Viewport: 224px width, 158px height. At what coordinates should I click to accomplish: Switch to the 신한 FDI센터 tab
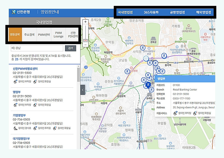(x=73, y=35)
